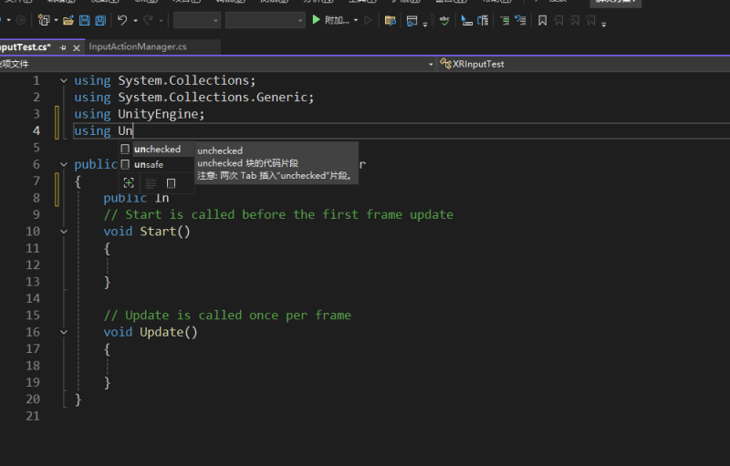The width and height of the screenshot is (730, 466).
Task: Click the bookmark toggle icon in toolbar
Action: click(x=542, y=20)
